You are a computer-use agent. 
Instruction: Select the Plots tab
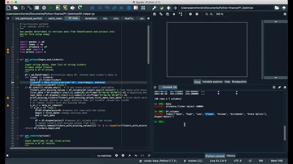(x=197, y=82)
